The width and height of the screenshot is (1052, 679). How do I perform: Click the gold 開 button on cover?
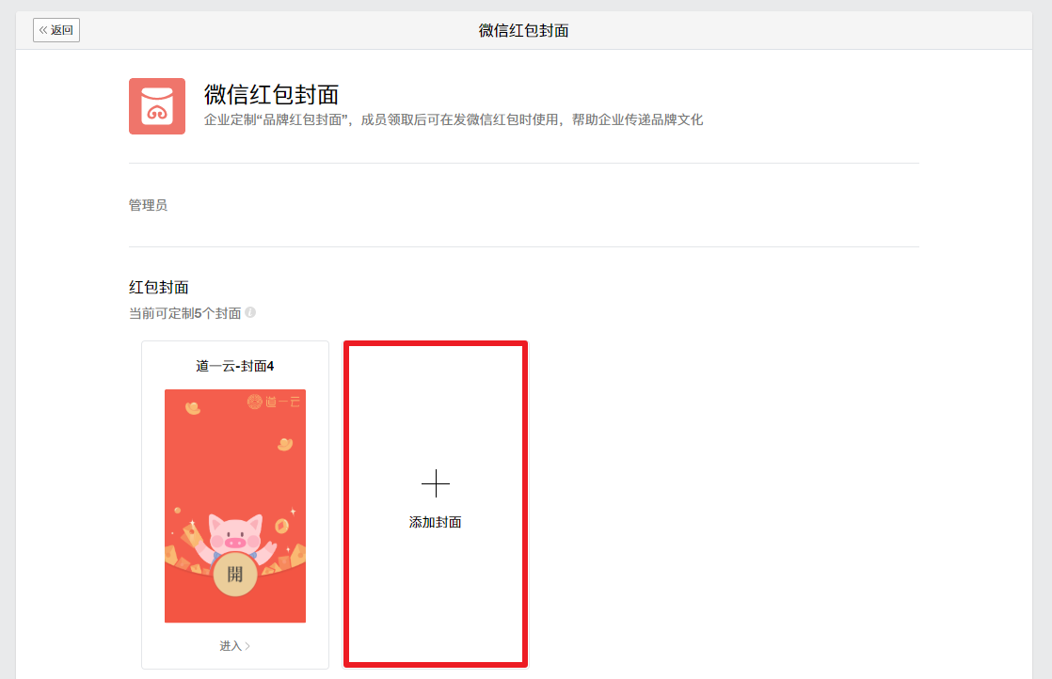(235, 575)
